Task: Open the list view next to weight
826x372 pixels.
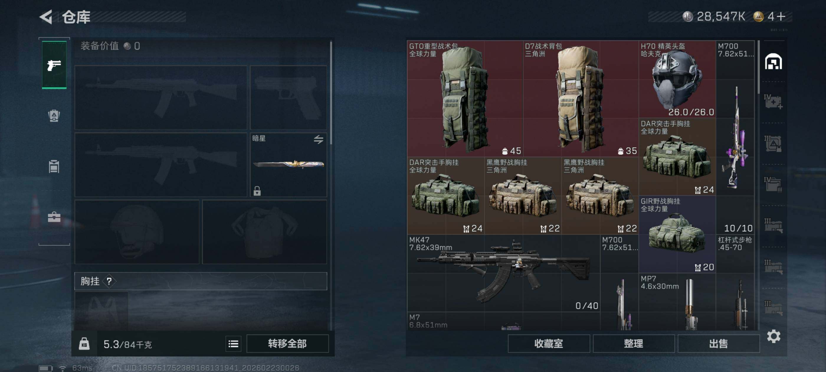Action: tap(233, 344)
